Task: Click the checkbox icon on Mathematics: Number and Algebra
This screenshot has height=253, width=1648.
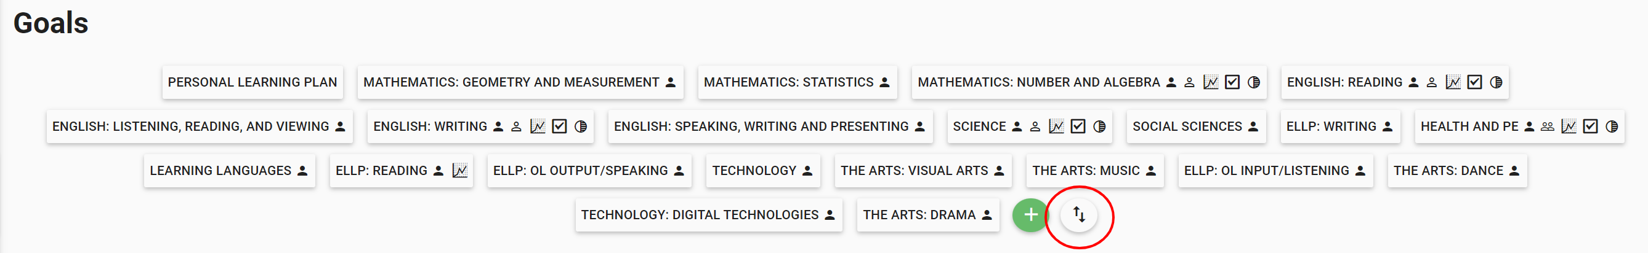Action: 1232,82
